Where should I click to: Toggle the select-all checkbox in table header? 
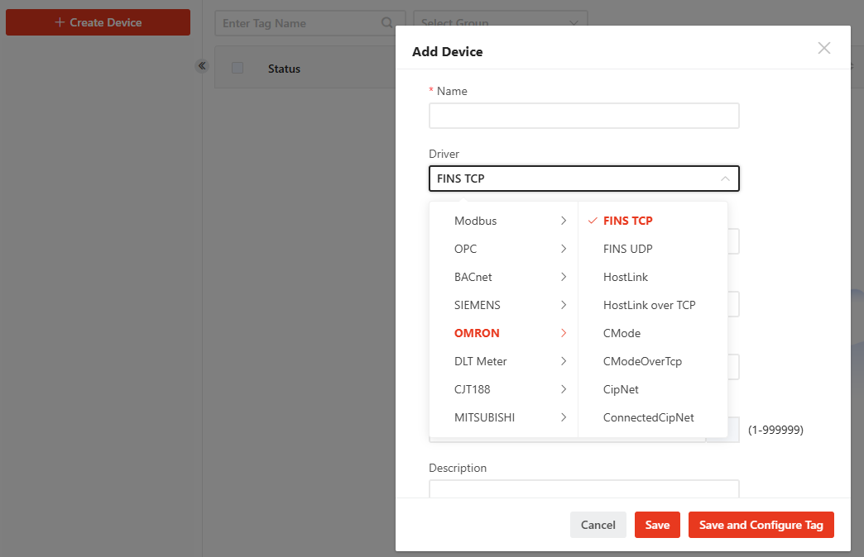238,69
